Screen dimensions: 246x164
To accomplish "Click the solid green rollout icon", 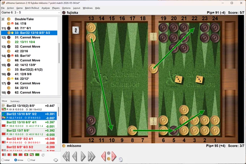I will [x=37, y=155].
